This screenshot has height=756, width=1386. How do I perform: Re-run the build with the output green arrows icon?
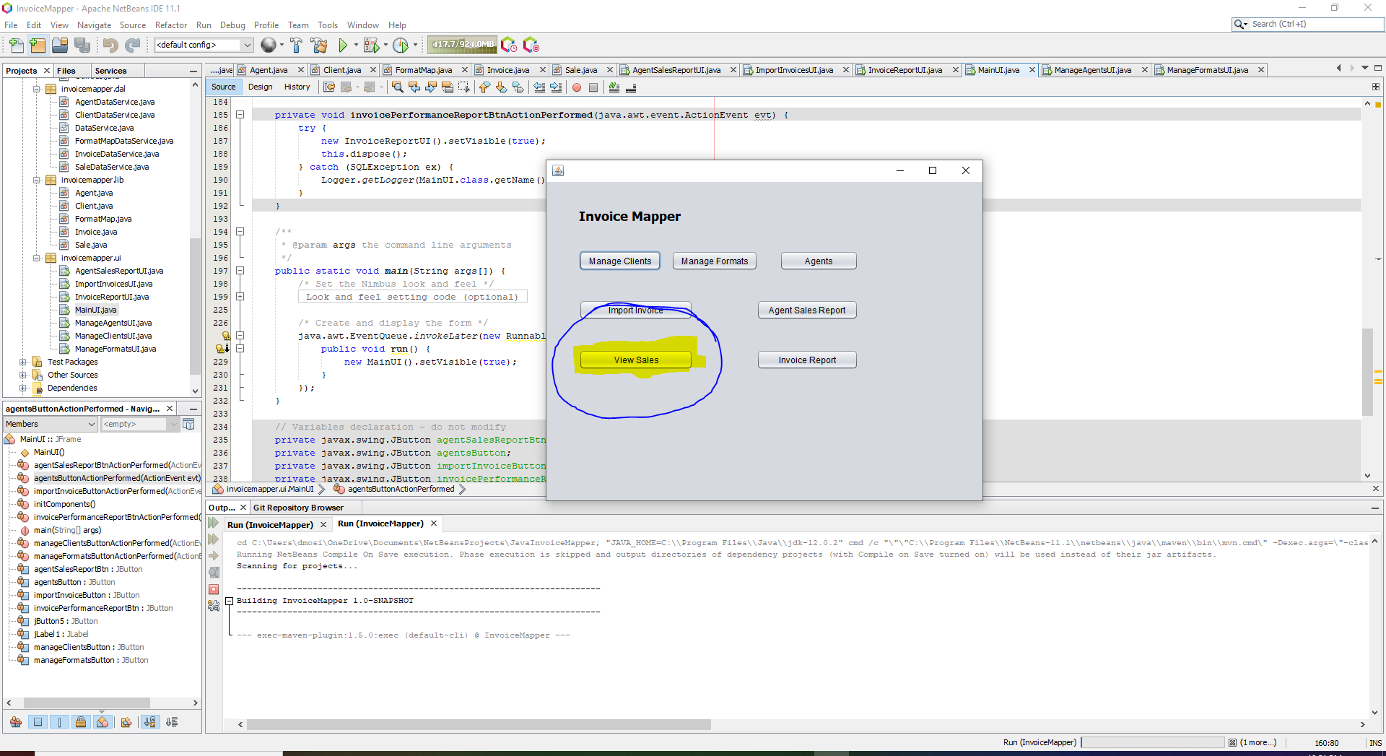point(213,523)
